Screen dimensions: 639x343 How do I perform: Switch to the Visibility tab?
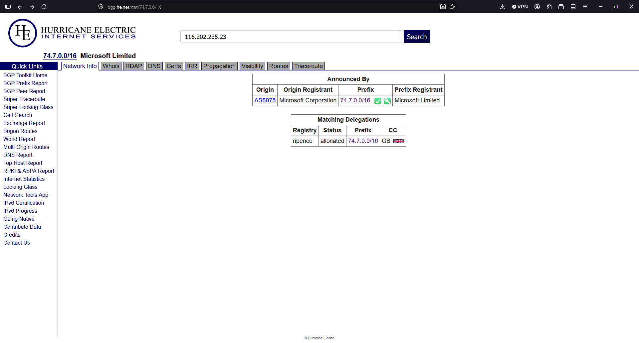[252, 66]
